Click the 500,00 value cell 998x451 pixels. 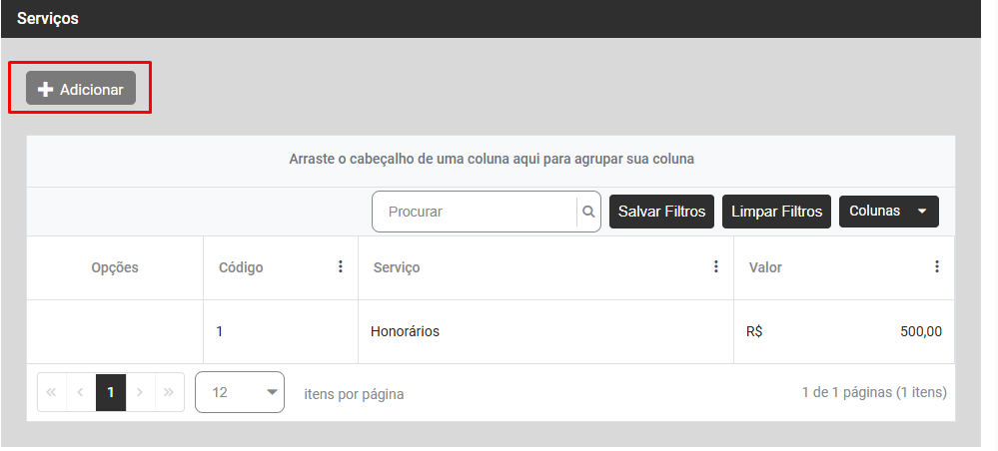click(919, 331)
